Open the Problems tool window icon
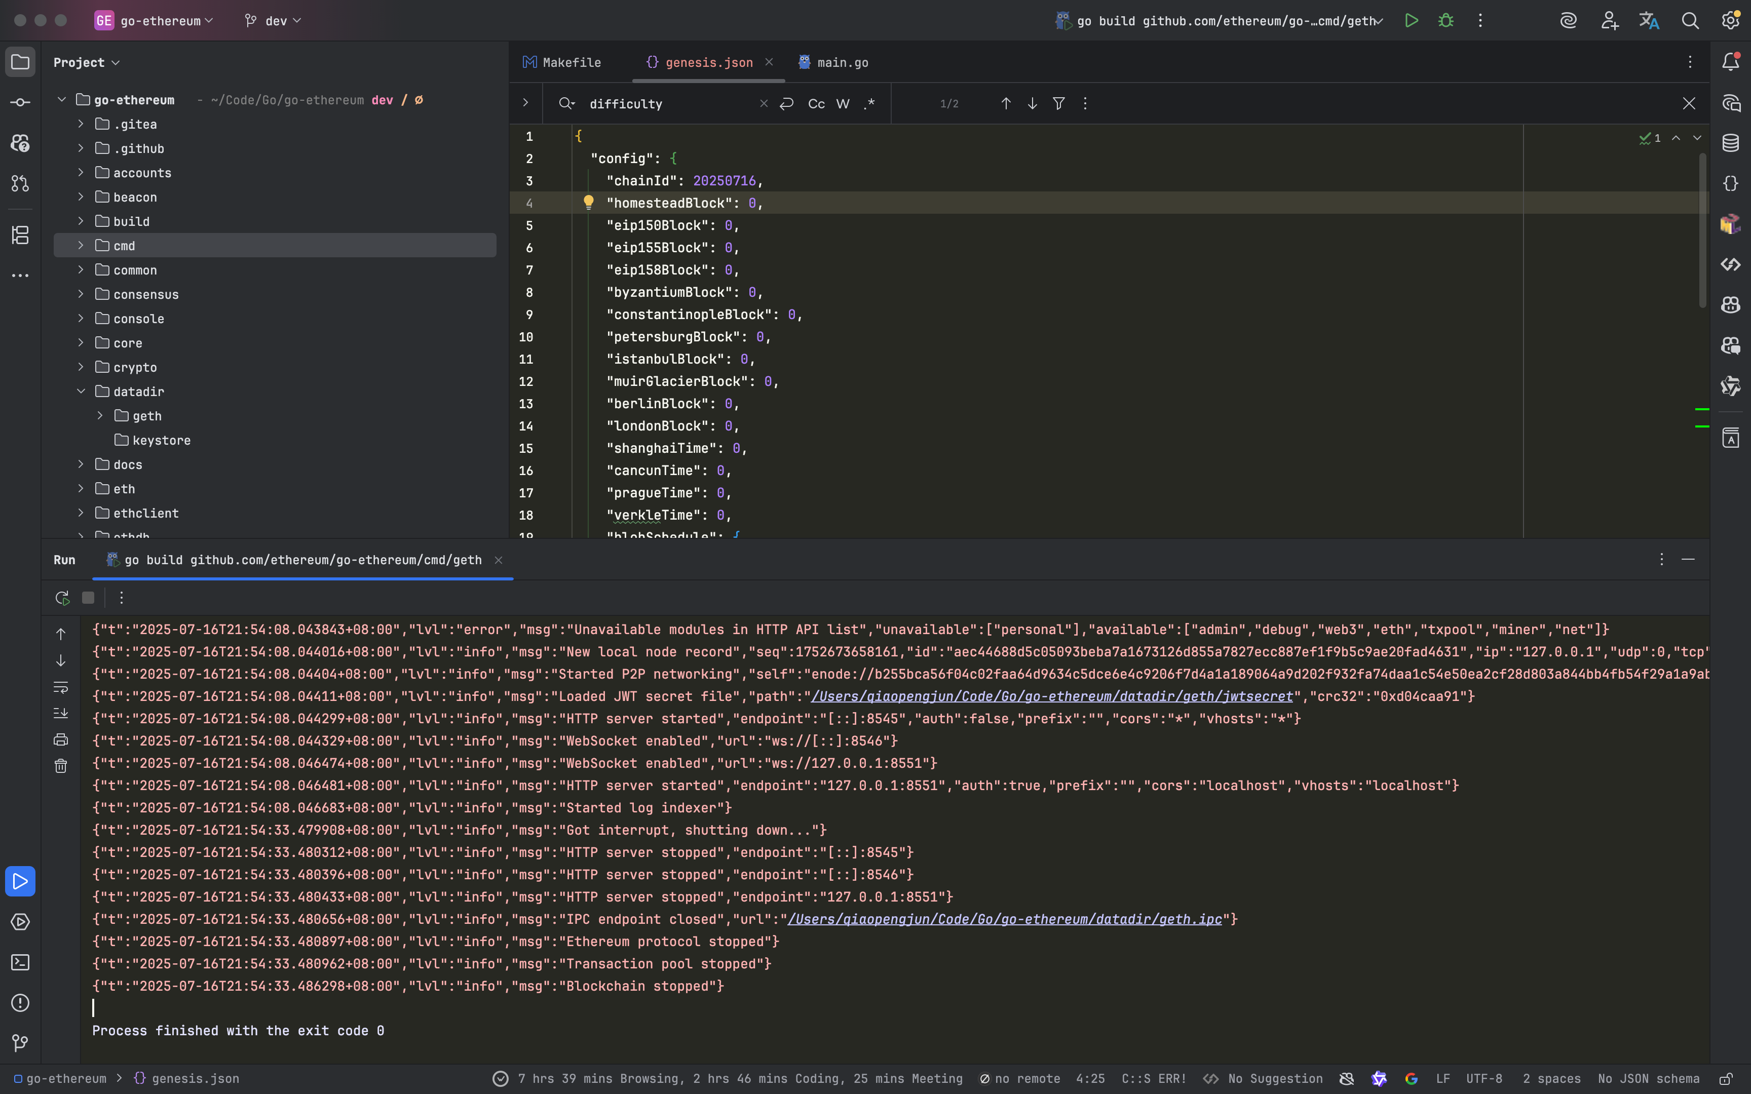1751x1094 pixels. (x=20, y=1003)
